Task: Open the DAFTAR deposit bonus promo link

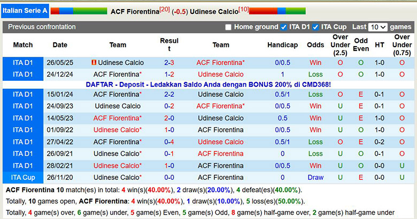Action: (x=208, y=85)
